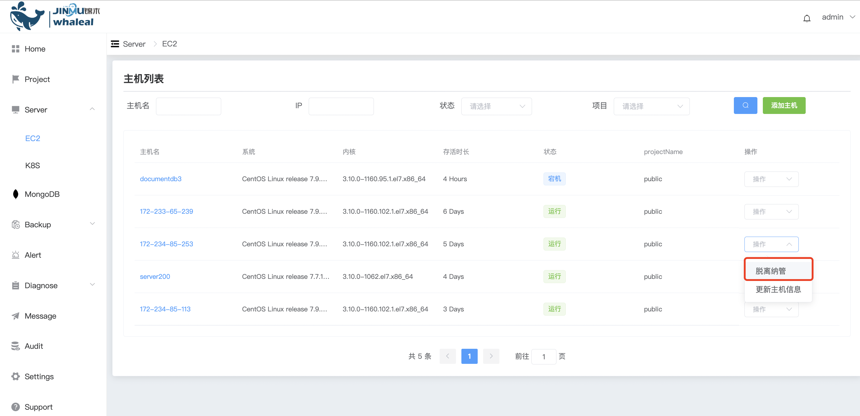Click the Project flag icon
The height and width of the screenshot is (416, 860).
pyautogui.click(x=15, y=79)
